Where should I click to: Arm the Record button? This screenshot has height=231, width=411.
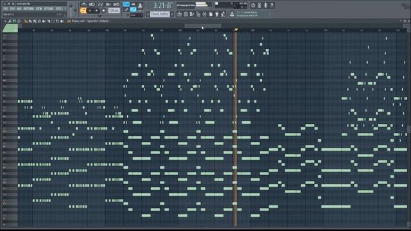pos(103,10)
